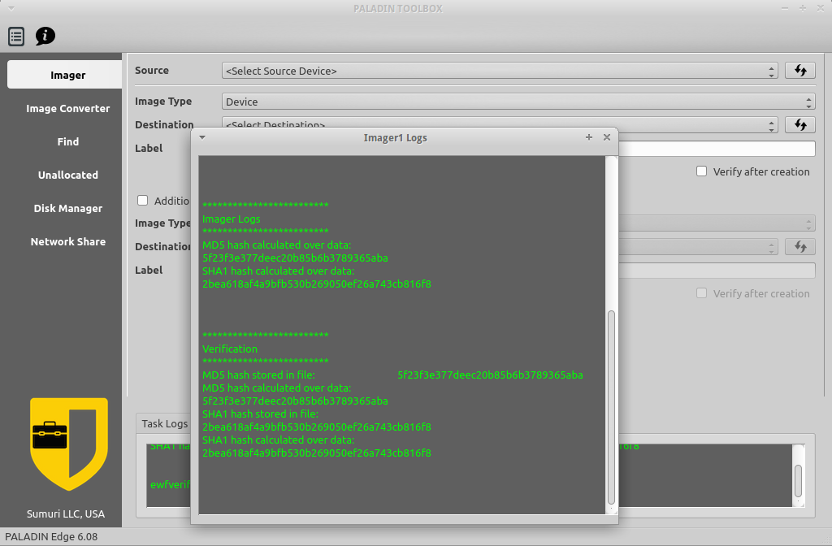Click the greyed-out additional Label field

click(717, 271)
